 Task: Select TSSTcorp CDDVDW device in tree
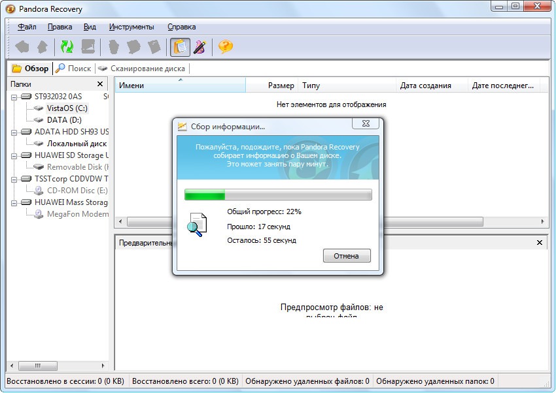[x=71, y=179]
